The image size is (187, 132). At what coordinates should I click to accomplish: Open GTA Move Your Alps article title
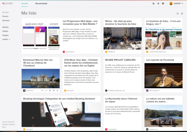tap(81, 63)
